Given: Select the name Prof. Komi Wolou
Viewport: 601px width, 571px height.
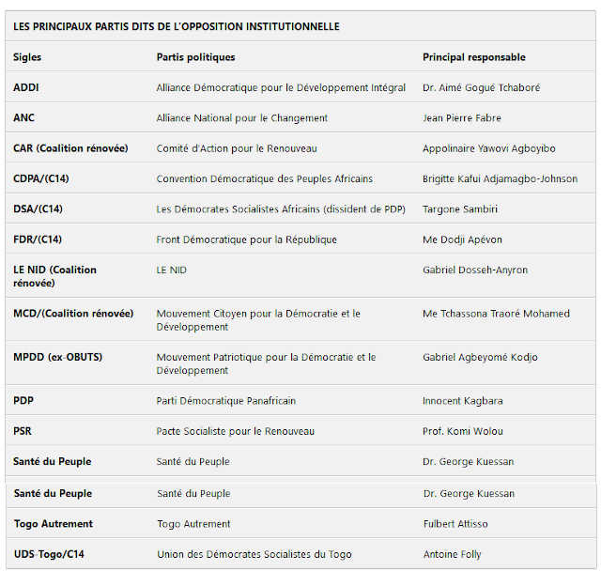Looking at the screenshot, I should pyautogui.click(x=463, y=431).
